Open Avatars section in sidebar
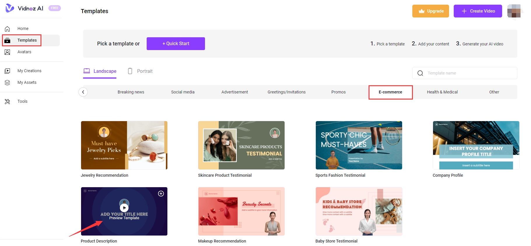 pyautogui.click(x=24, y=52)
